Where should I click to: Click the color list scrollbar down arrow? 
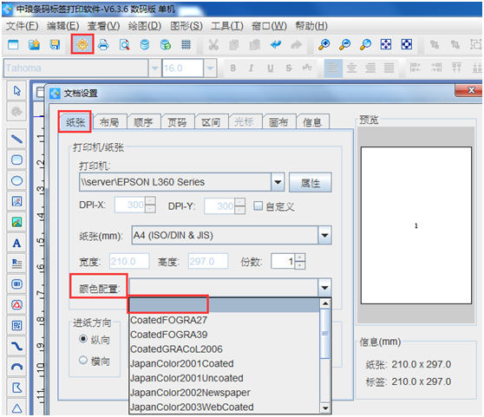coord(325,408)
